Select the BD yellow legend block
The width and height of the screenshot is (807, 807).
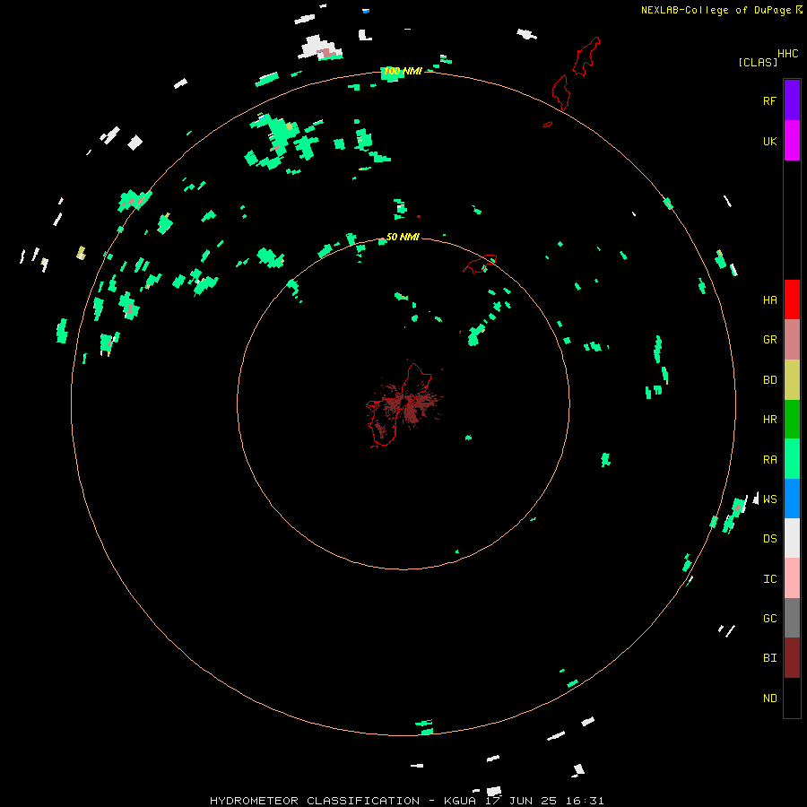pos(792,380)
